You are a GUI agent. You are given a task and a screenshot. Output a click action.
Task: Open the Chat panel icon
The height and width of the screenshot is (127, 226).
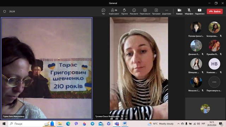click(x=103, y=11)
